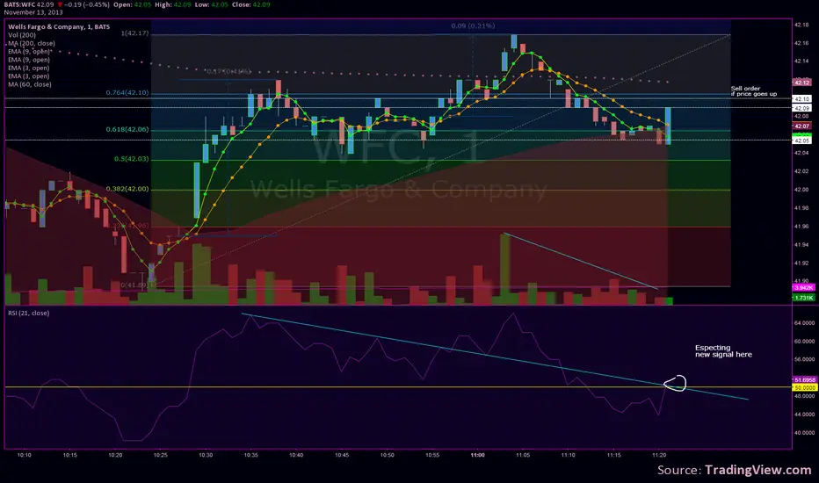Viewport: 819px width, 483px height.
Task: Click the -0.19 (-0.45%) price change
Action: click(x=87, y=4)
